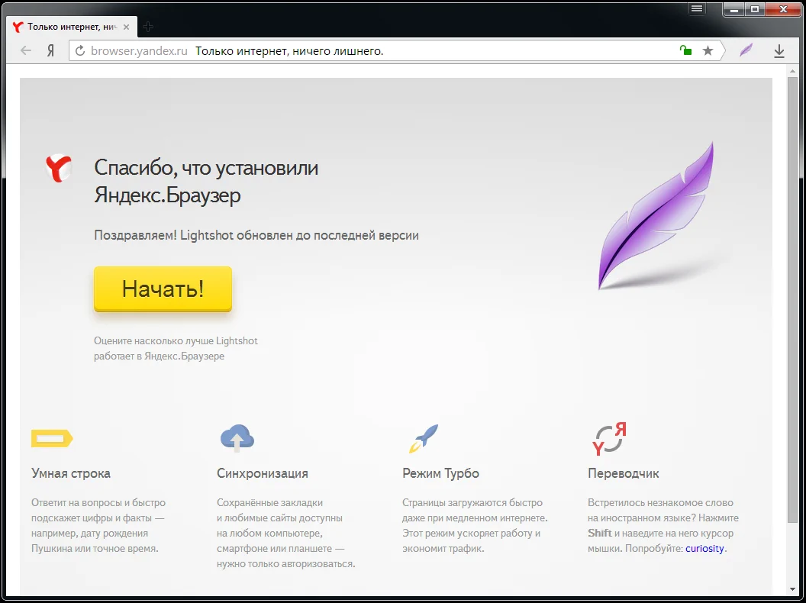Click the page scrollbar down arrow

coord(792,589)
